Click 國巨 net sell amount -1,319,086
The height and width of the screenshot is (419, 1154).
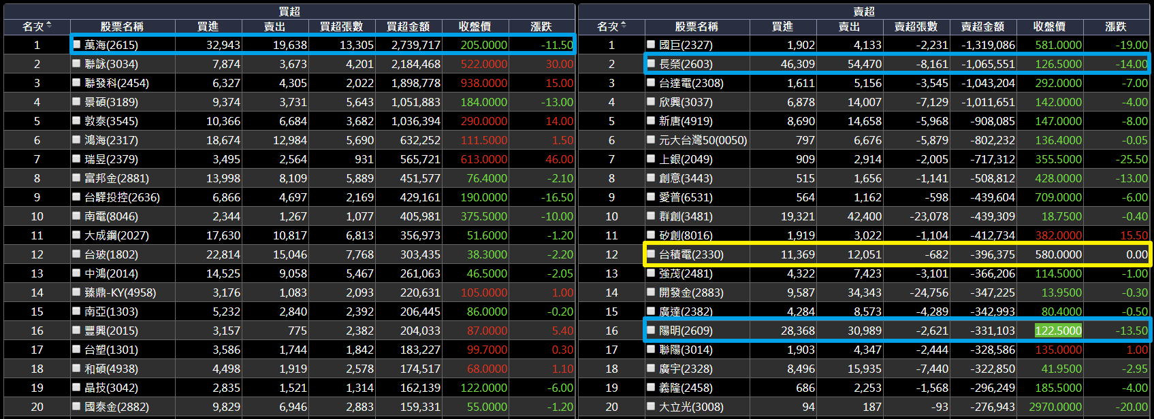(x=988, y=45)
